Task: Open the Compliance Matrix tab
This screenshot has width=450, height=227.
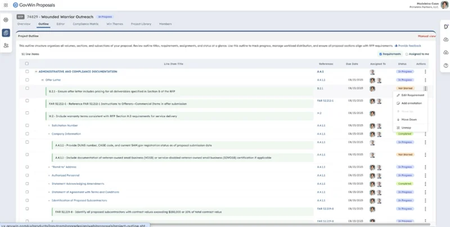Action: 85,24
